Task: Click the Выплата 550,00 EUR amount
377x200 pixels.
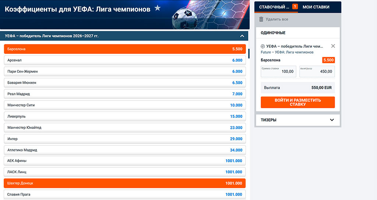Action: point(321,88)
